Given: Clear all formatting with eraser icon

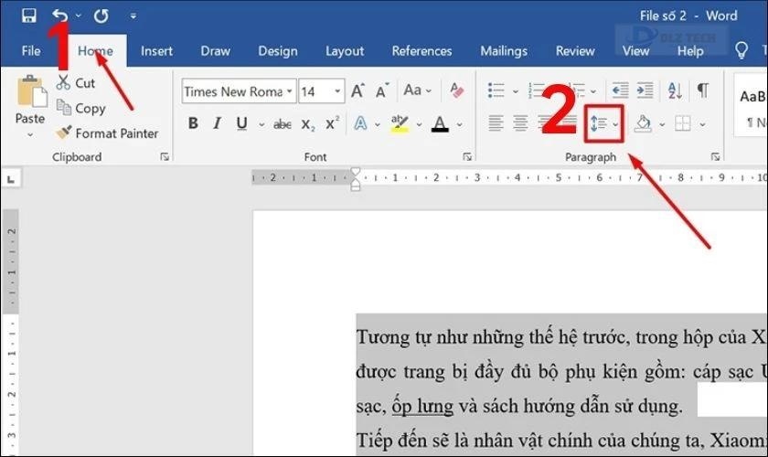Looking at the screenshot, I should 456,90.
